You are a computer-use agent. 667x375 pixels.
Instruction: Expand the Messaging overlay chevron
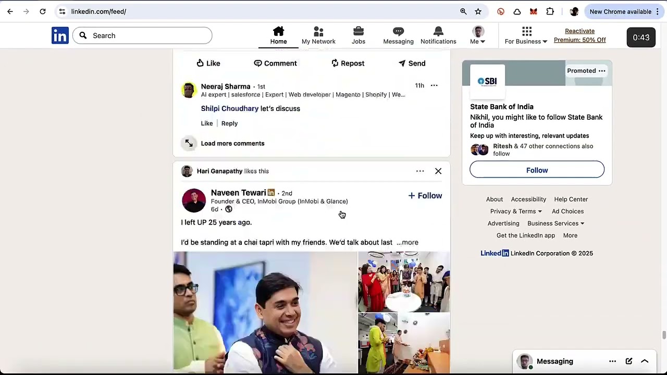(x=645, y=361)
